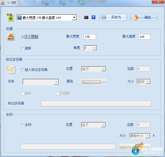The image size is (165, 157).
Task: Click the picture processing icon beside 大小限制
Action: 11,37
